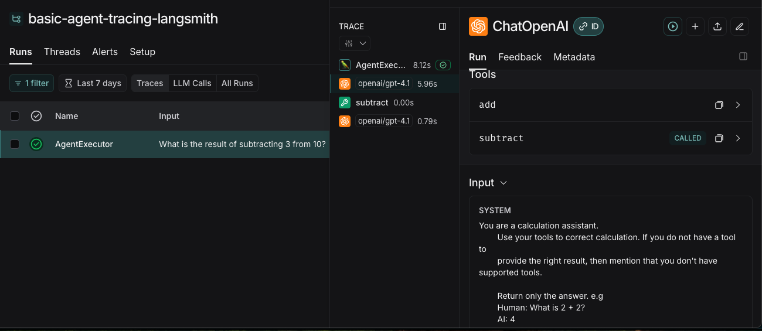
Task: Open the AgentExecutor run name
Action: 84,144
